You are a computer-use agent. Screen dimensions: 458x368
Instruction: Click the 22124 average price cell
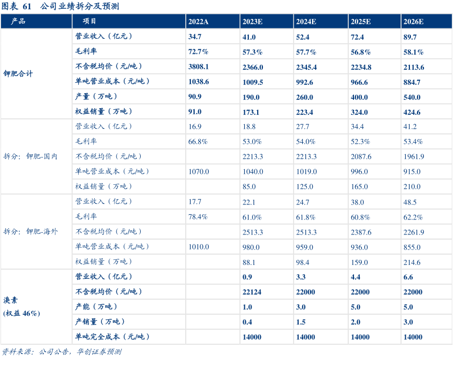click(252, 292)
